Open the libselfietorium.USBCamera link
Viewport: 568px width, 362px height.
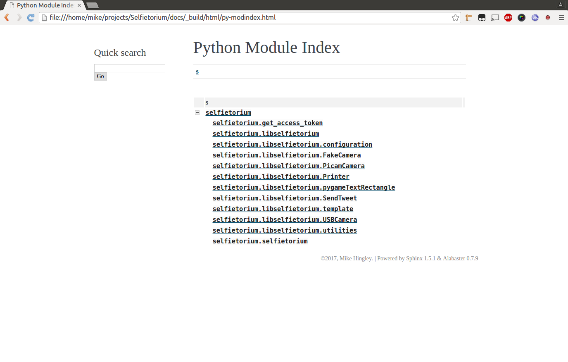285,220
